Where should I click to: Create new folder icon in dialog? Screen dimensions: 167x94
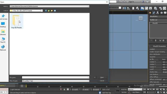52,11
